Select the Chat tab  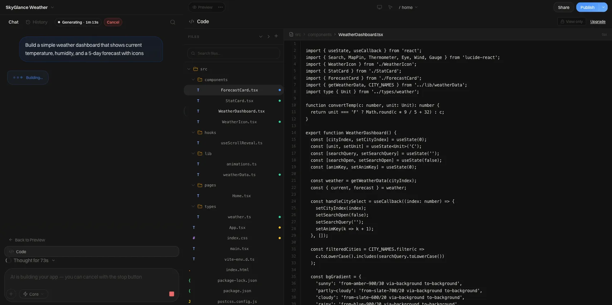(13, 22)
